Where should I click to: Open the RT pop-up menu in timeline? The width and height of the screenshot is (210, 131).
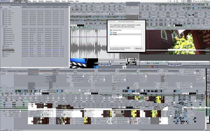click(x=3, y=73)
